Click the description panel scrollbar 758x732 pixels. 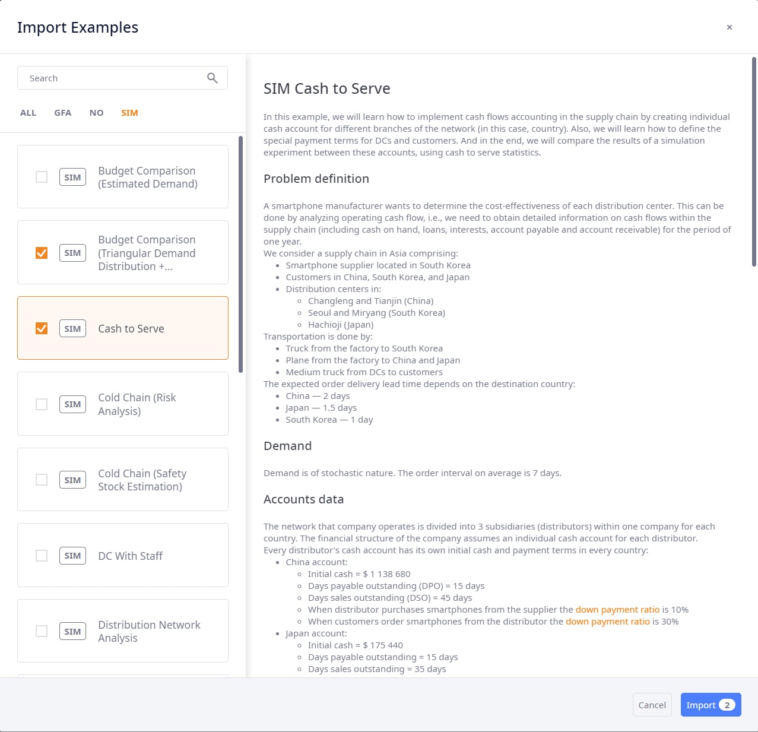pos(754,161)
